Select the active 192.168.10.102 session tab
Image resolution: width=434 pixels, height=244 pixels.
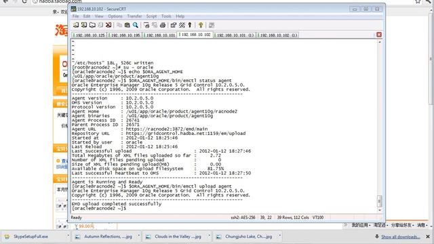(195, 35)
